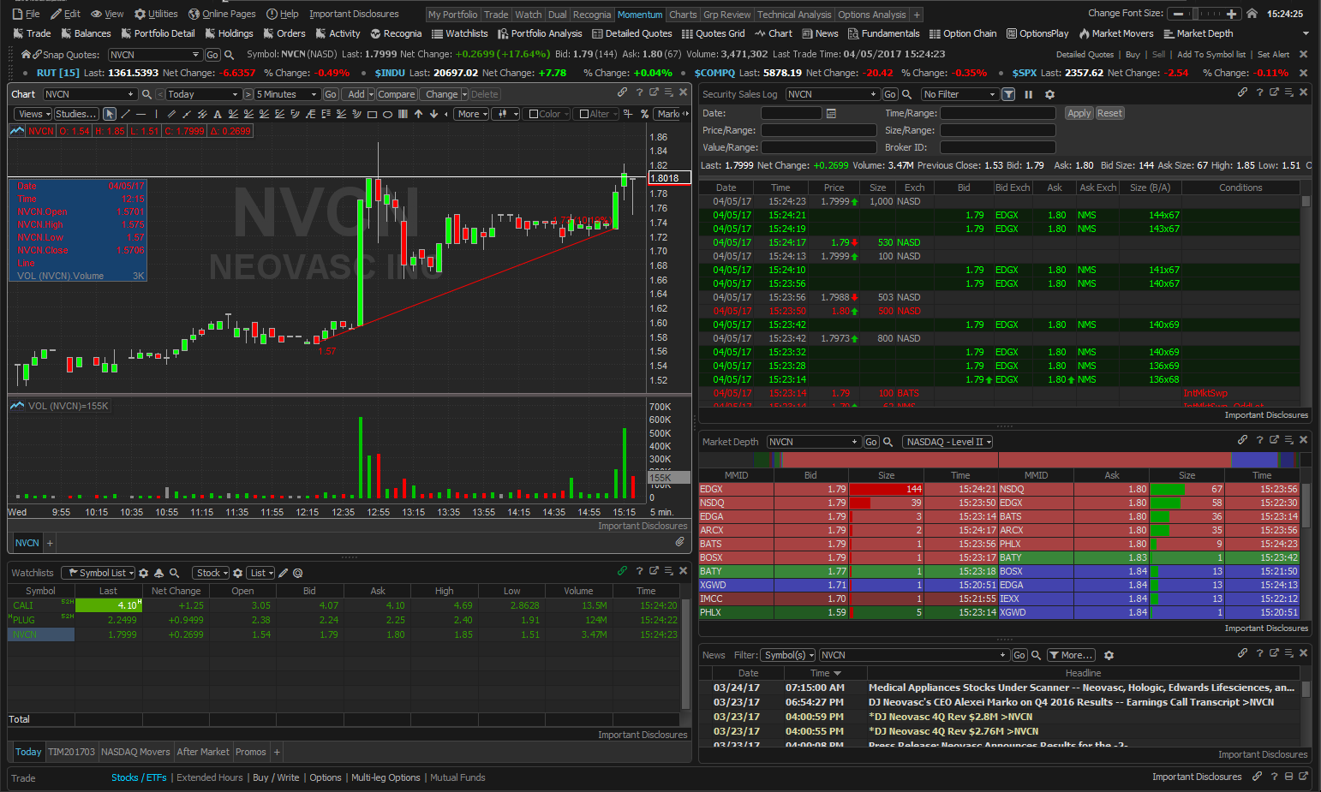Image resolution: width=1321 pixels, height=792 pixels.
Task: Reset the Security Sales Log filter
Action: 1109,113
